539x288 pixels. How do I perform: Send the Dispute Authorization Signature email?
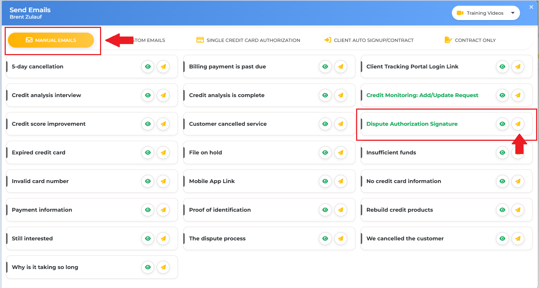[518, 124]
